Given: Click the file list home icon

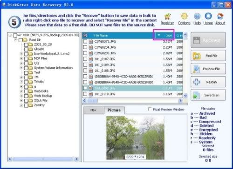Looking at the screenshot, I should (x=85, y=35).
